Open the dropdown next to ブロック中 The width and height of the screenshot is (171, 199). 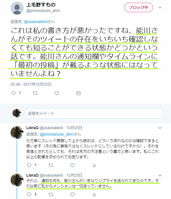[160, 8]
